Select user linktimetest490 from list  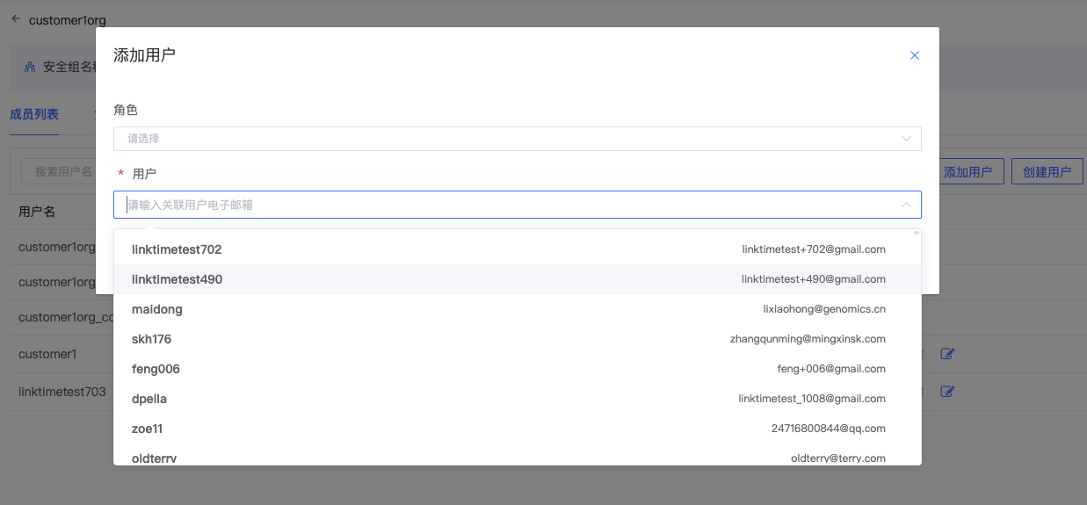[517, 279]
